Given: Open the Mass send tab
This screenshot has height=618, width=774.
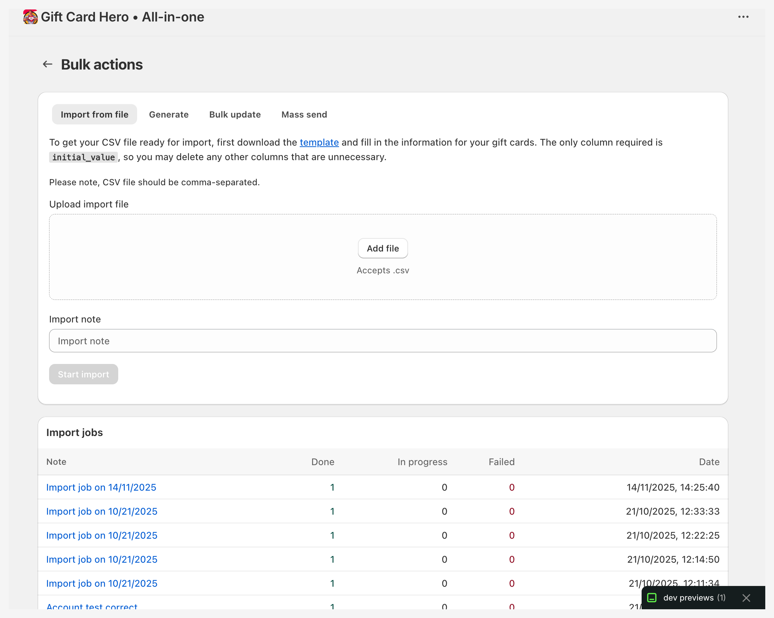Looking at the screenshot, I should pos(304,114).
